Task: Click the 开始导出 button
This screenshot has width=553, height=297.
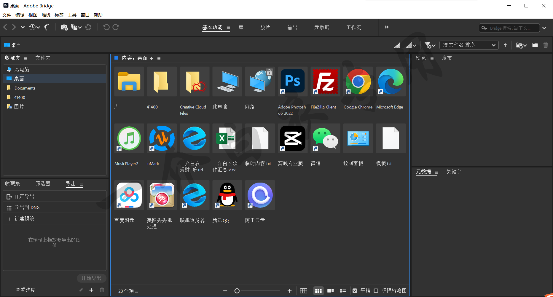Action: tap(91, 278)
